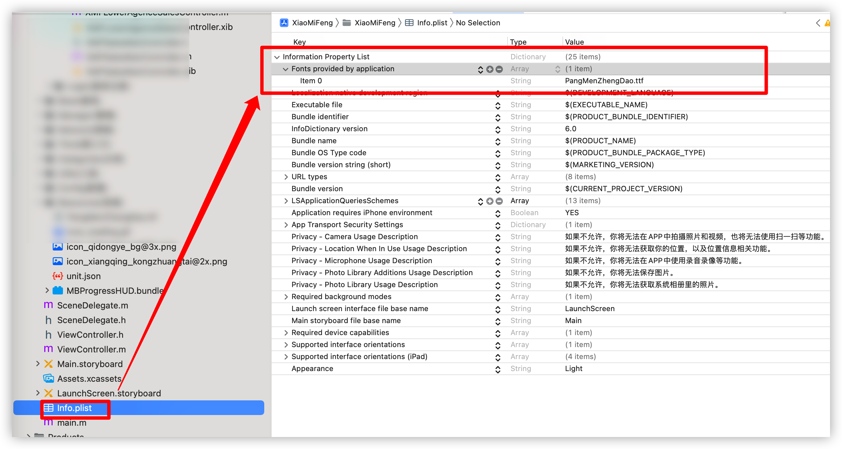Expand MBProgressHUD.bundle folder

(47, 290)
